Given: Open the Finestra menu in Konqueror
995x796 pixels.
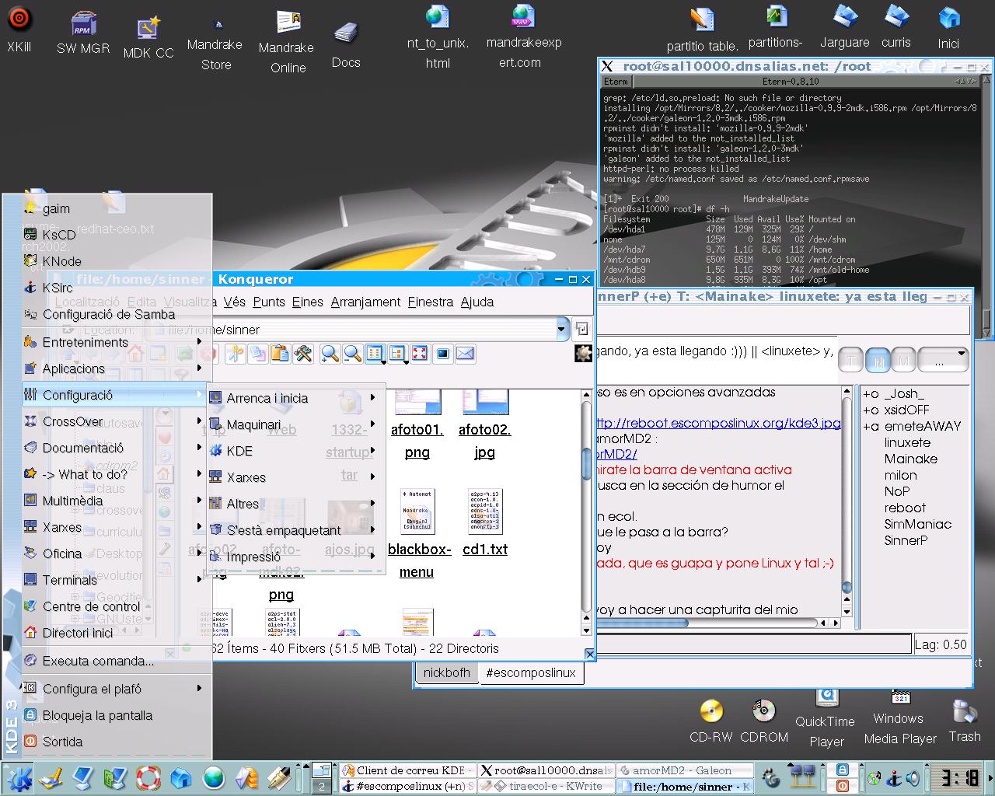Looking at the screenshot, I should pyautogui.click(x=430, y=302).
